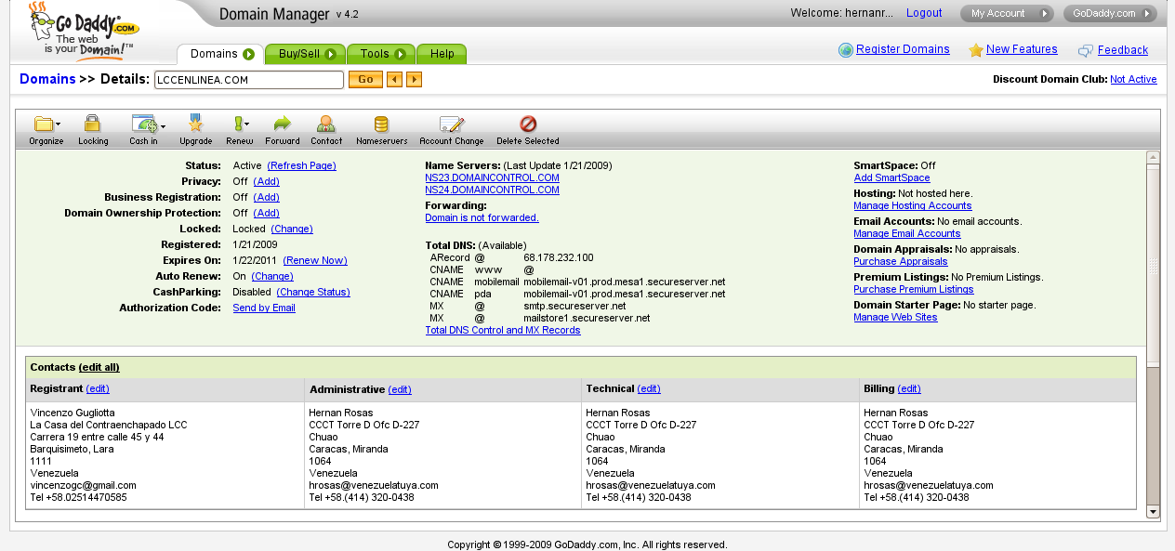Image resolution: width=1175 pixels, height=551 pixels.
Task: Select the New Features star icon
Action: point(975,50)
